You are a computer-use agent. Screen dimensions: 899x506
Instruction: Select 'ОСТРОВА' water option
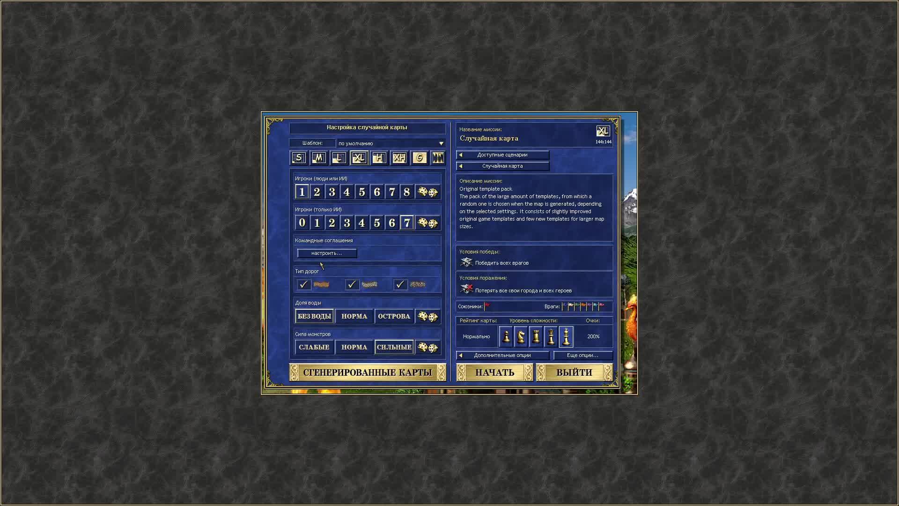(x=394, y=316)
